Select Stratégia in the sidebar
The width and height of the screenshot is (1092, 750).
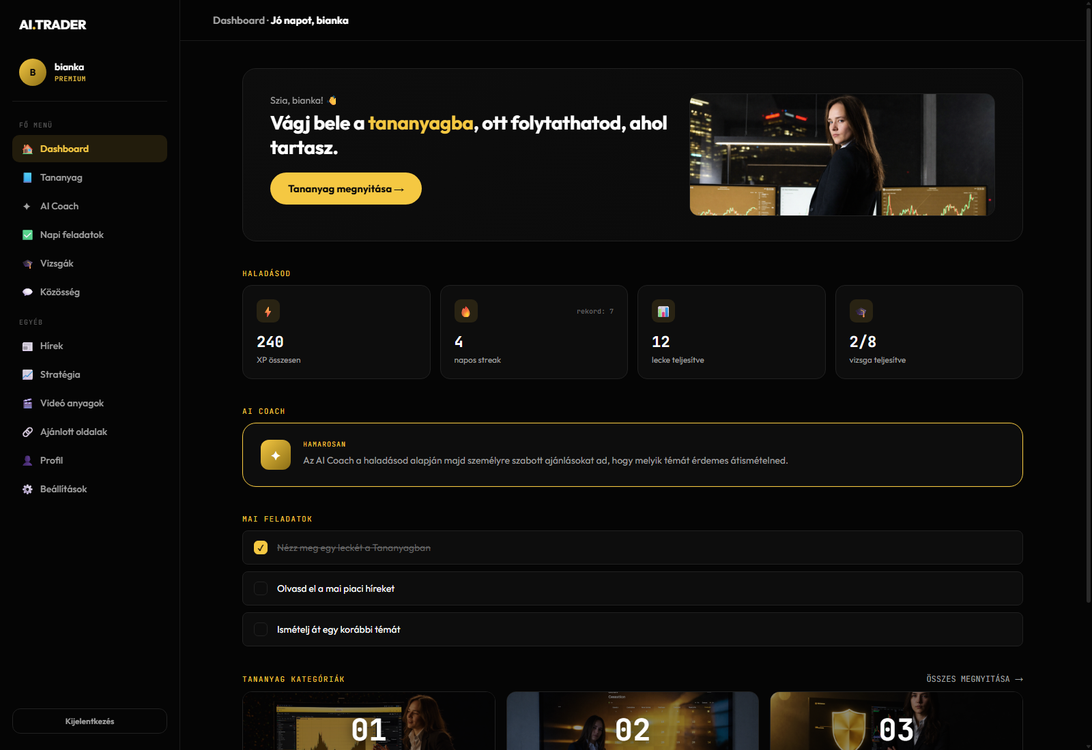click(x=89, y=374)
